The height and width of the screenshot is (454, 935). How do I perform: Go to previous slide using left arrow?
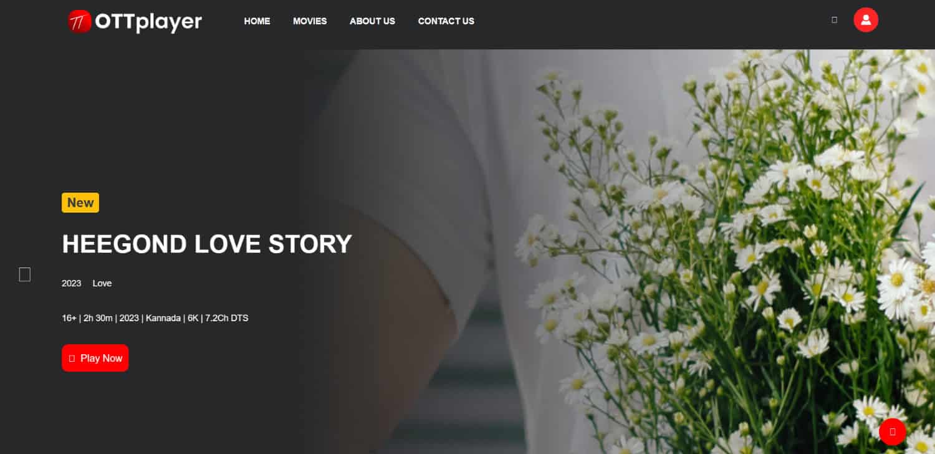point(25,274)
